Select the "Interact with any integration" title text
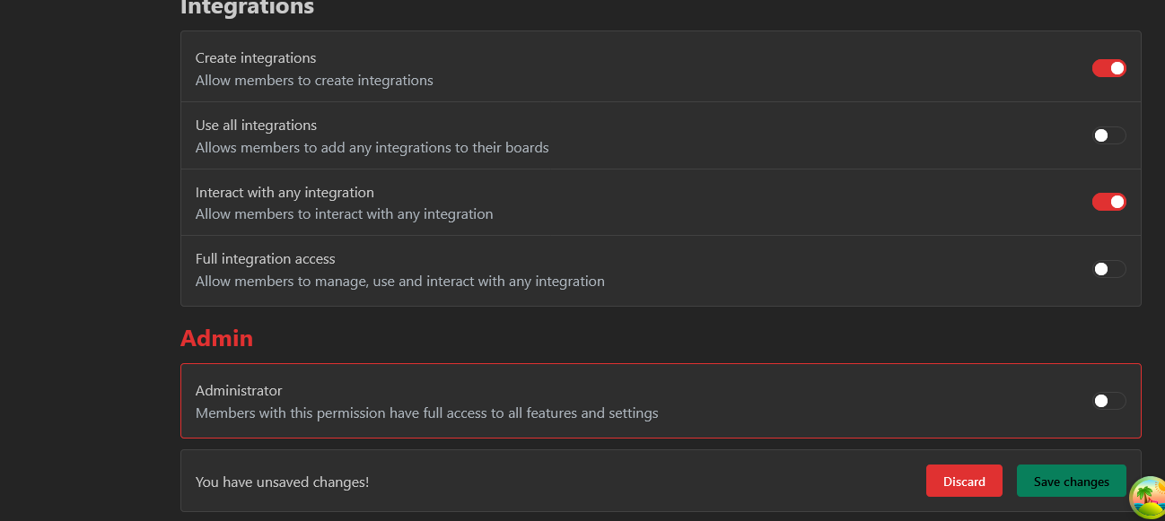The height and width of the screenshot is (521, 1165). 285,193
